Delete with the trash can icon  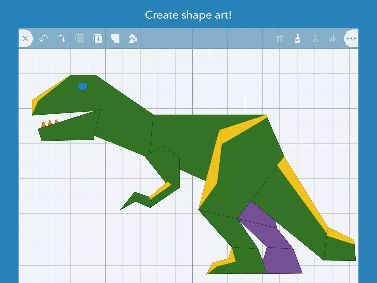point(279,39)
